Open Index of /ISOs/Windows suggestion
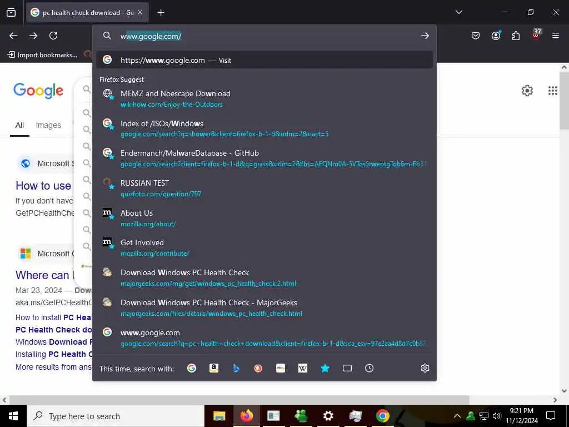 (264, 128)
